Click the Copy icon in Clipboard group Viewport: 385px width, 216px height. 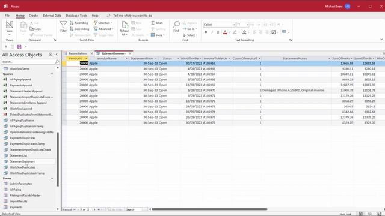coord(32,29)
